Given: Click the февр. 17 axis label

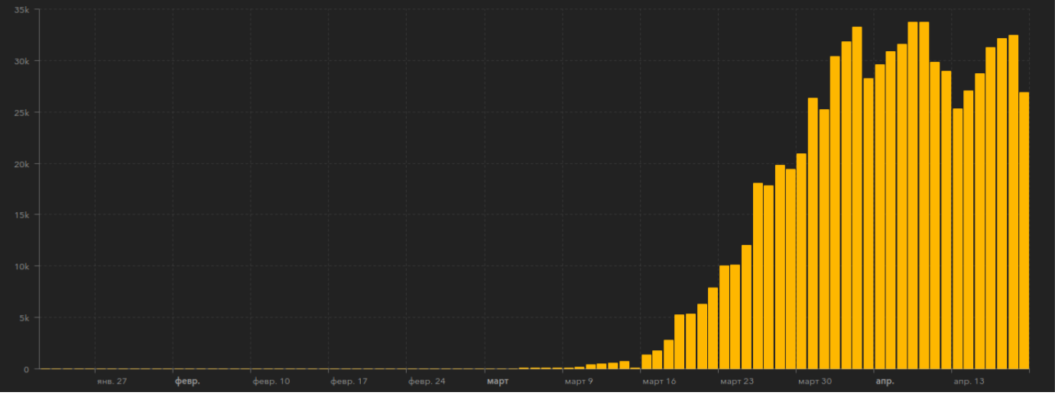Looking at the screenshot, I should 349,381.
